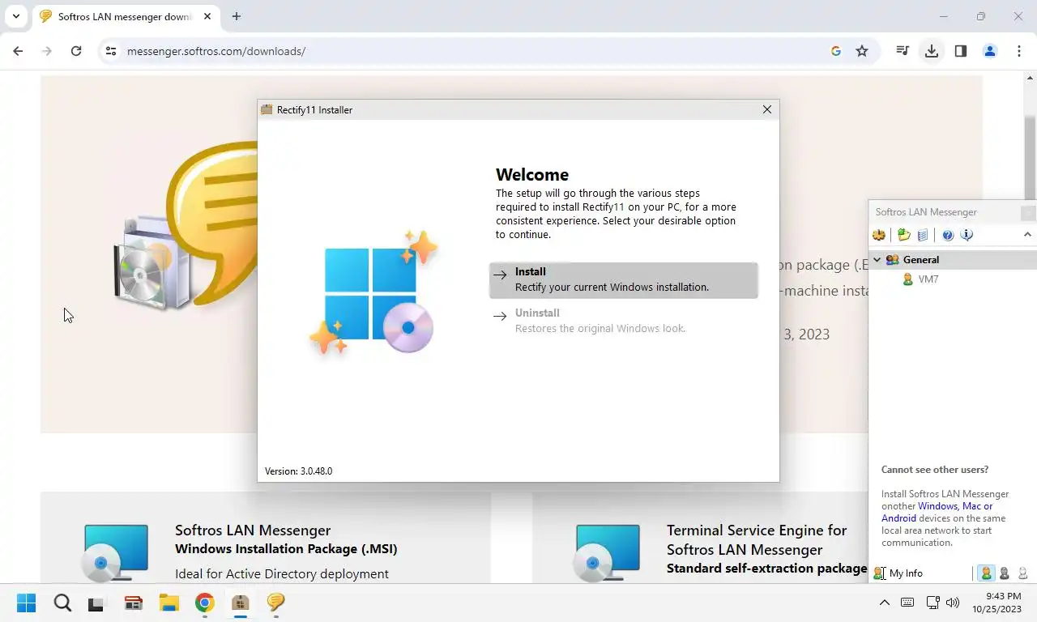Click Google icon in address bar
Viewport: 1037px width, 622px height.
pos(836,51)
